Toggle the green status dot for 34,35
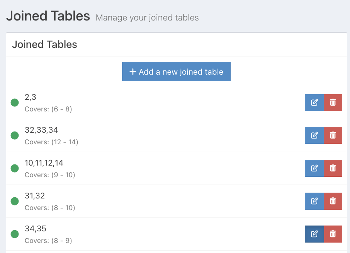Screen dimensions: 350x253 coord(15,234)
